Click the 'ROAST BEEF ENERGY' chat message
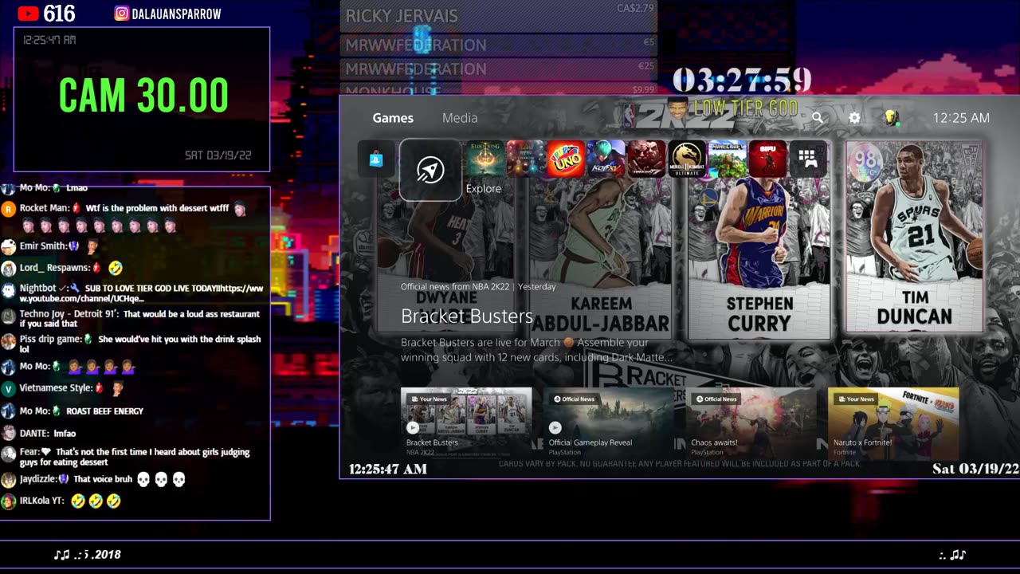Viewport: 1020px width, 574px height. coord(104,411)
